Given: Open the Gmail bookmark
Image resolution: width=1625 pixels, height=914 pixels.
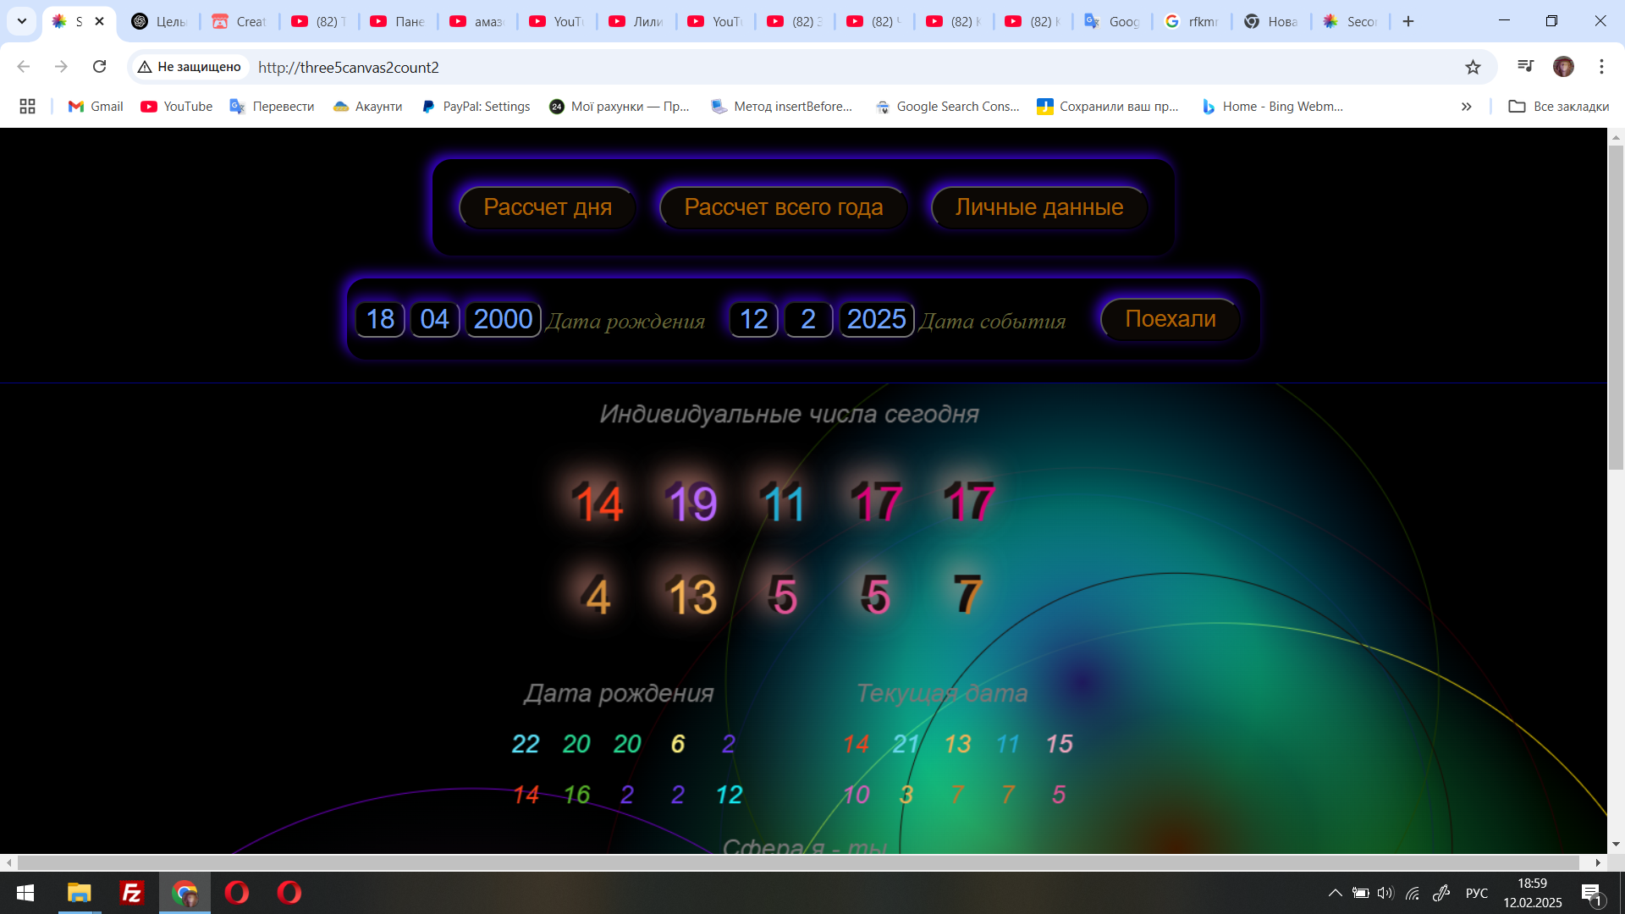Looking at the screenshot, I should click(x=96, y=106).
